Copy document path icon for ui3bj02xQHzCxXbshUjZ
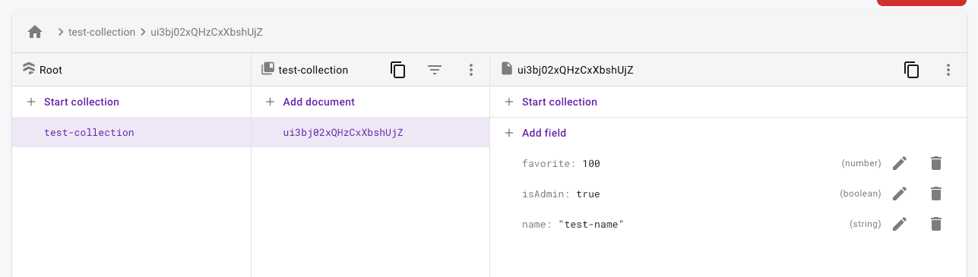The height and width of the screenshot is (277, 978). (x=912, y=70)
